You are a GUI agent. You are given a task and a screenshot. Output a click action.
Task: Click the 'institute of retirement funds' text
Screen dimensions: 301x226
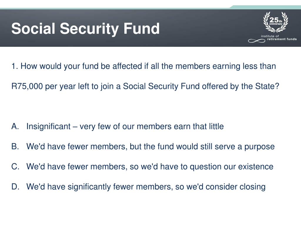[x=279, y=38]
